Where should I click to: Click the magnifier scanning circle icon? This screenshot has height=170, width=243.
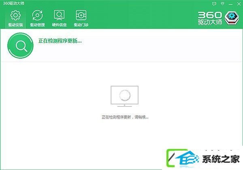[20, 45]
